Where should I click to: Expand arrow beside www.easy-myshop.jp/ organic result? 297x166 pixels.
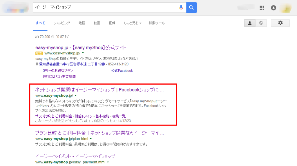(76, 96)
